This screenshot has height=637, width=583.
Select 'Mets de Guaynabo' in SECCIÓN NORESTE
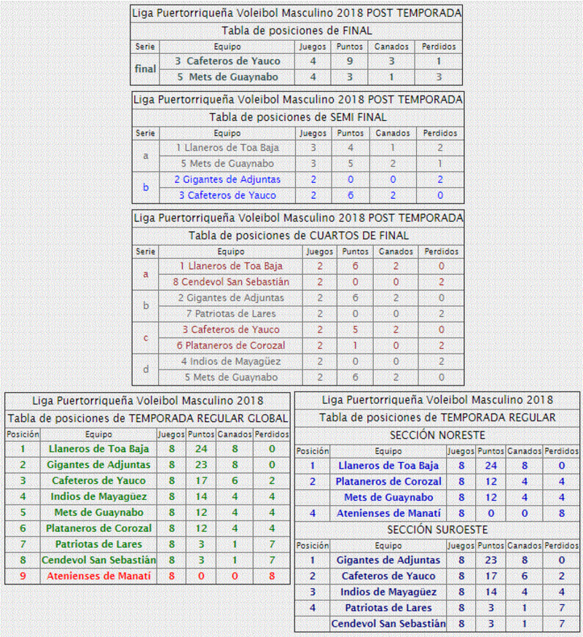tap(388, 497)
